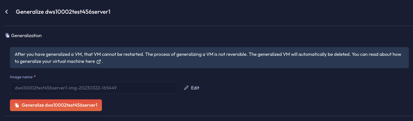Go back using the left chevron arrow

click(x=6, y=12)
